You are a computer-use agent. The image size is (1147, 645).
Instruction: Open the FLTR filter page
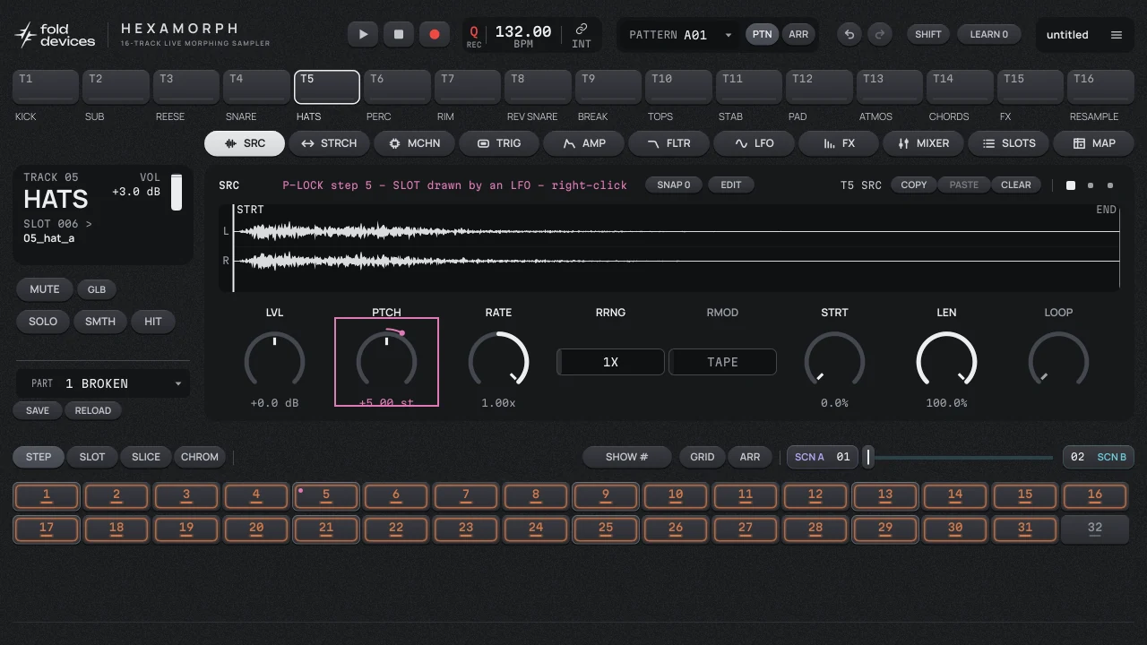[668, 143]
